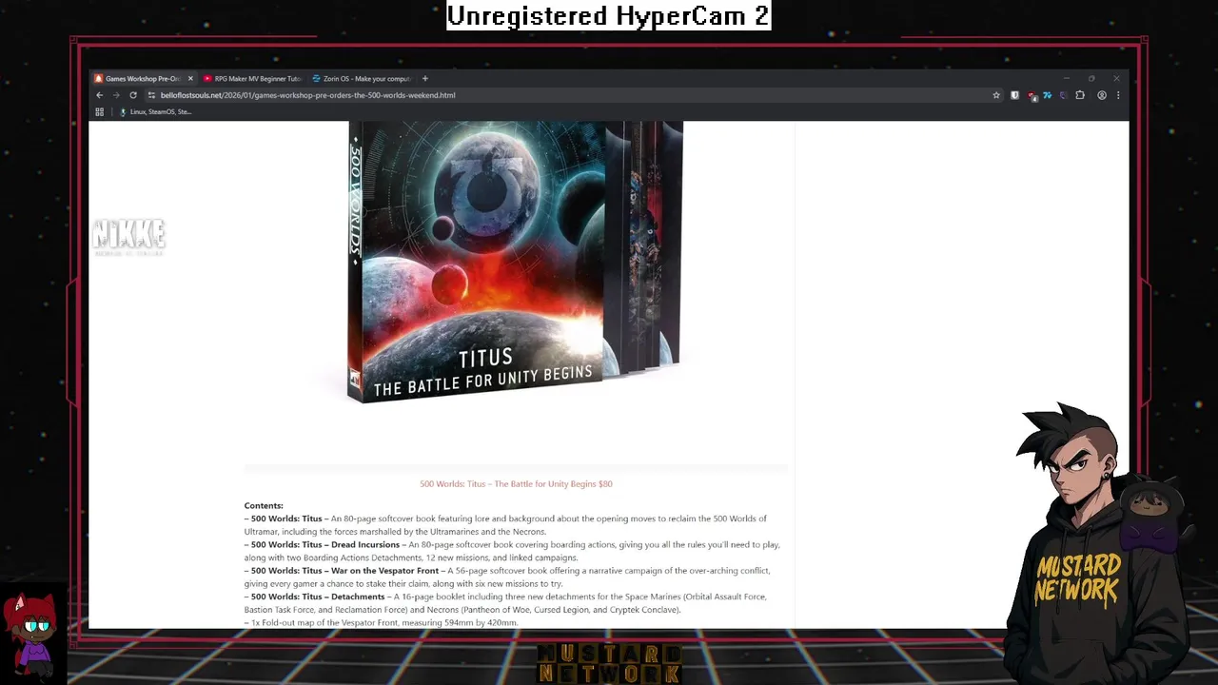The width and height of the screenshot is (1218, 685).
Task: Open the blue Tampermonkey-style extension icon
Action: pyautogui.click(x=1047, y=95)
